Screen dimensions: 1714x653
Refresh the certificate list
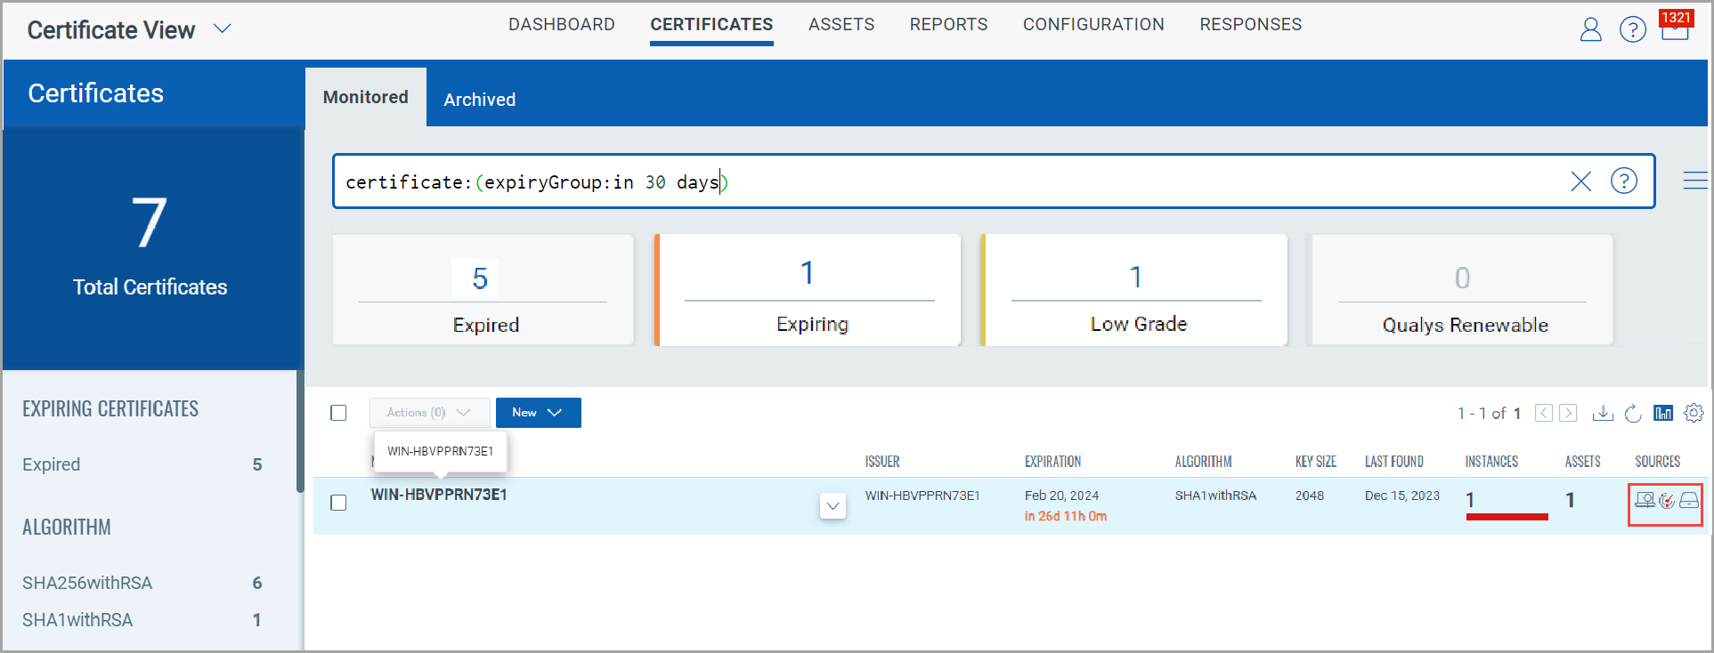pos(1633,413)
